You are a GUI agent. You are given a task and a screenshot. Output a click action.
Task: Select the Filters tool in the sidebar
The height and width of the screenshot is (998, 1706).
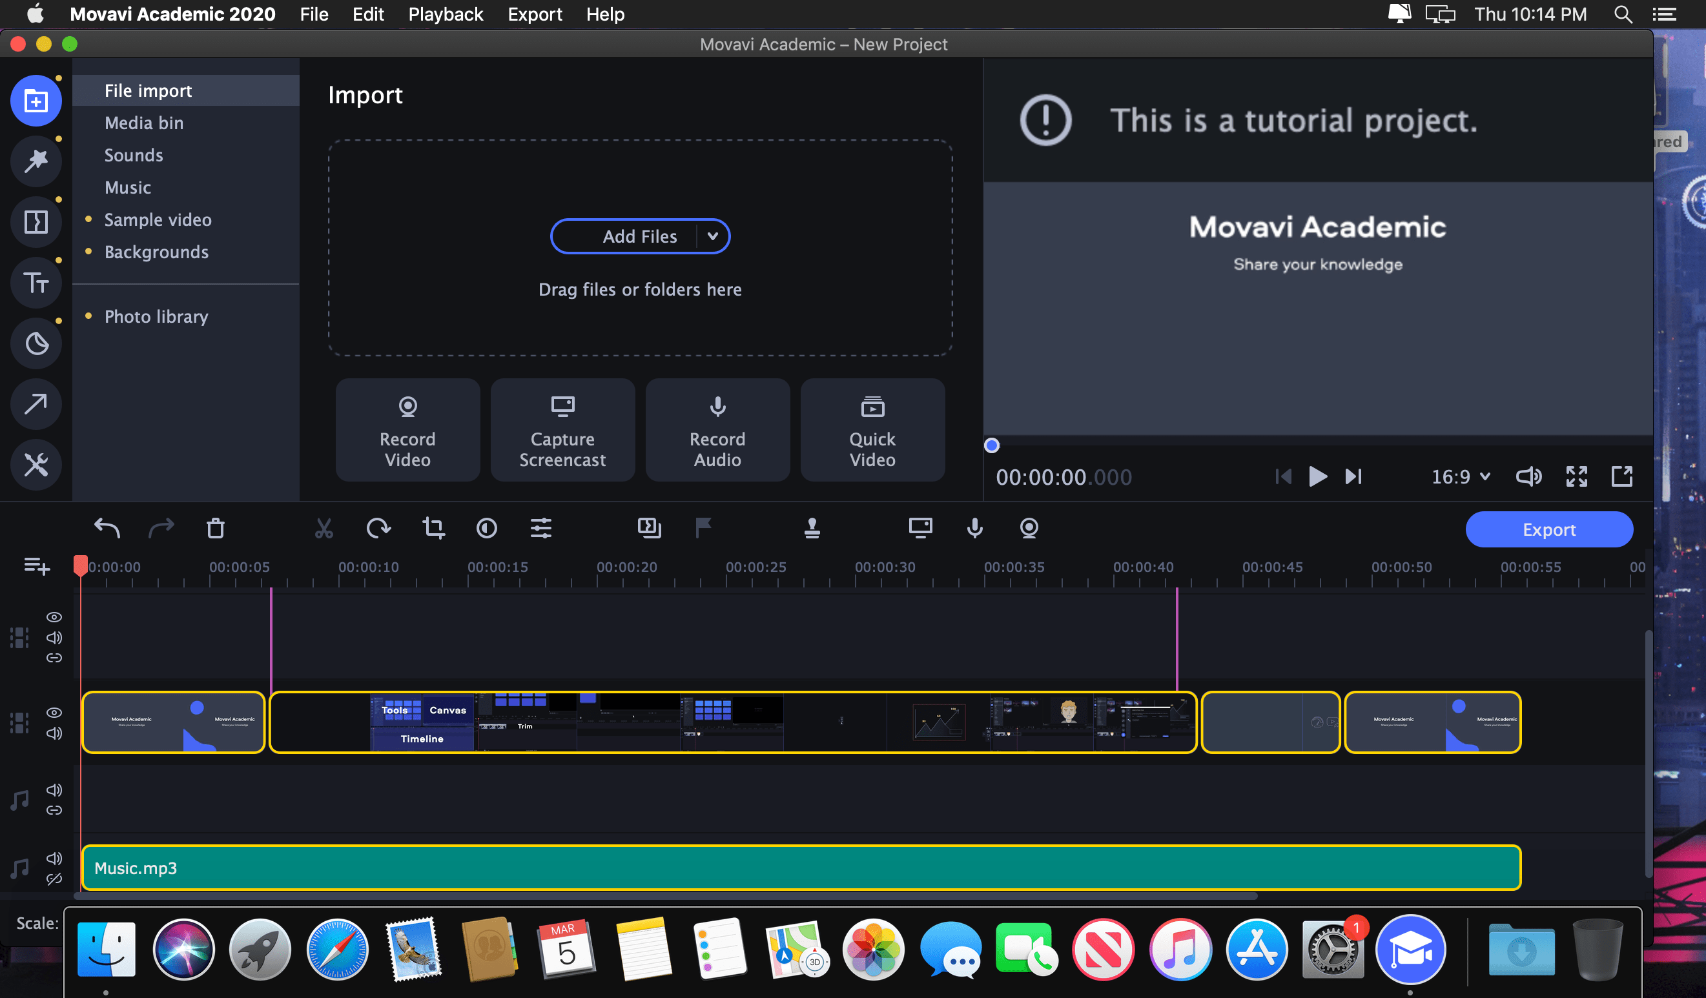[36, 161]
